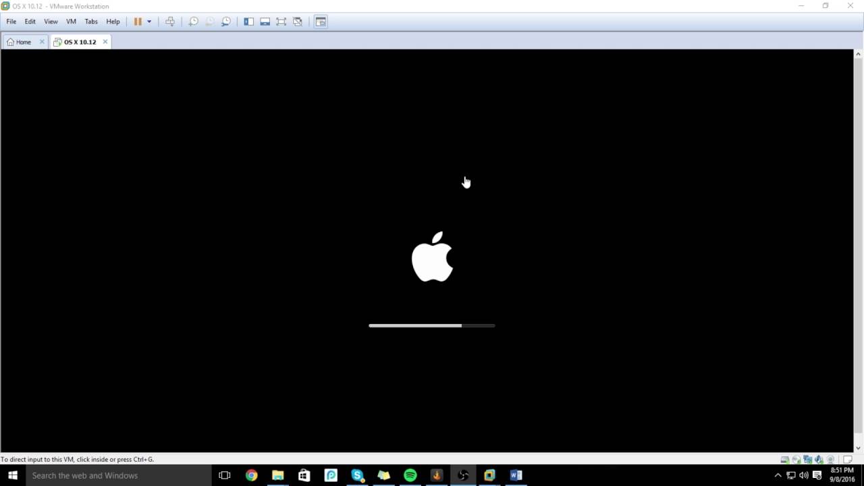Click the Search the web and Windows box
The width and height of the screenshot is (864, 486).
(x=118, y=475)
